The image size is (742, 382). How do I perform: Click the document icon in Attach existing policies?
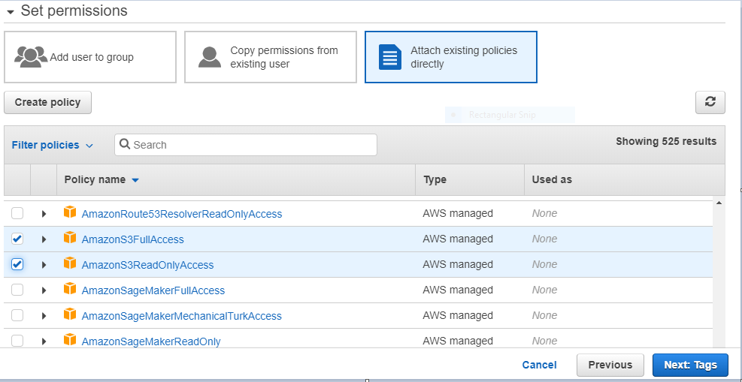click(390, 57)
